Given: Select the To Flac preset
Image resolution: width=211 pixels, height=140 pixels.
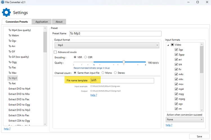Looking at the screenshot, I should pos(12,67).
